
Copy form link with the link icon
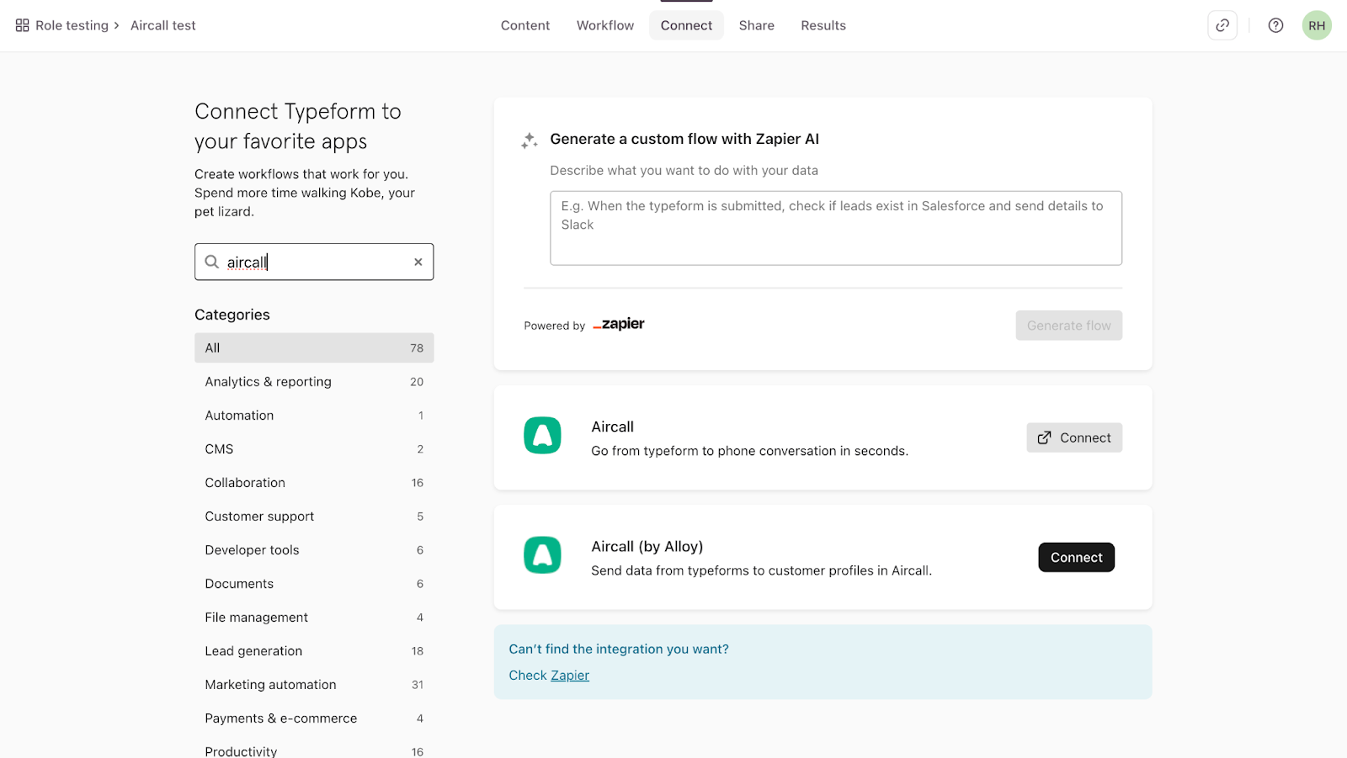coord(1222,25)
